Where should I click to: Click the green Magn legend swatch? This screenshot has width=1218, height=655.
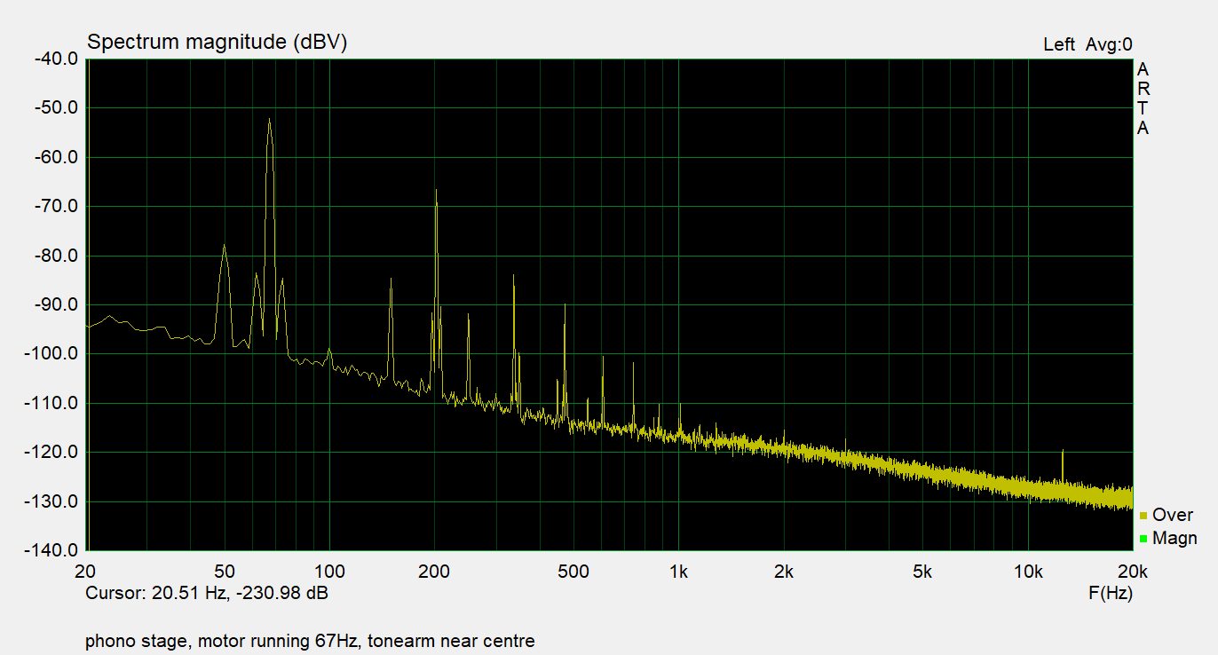1143,539
